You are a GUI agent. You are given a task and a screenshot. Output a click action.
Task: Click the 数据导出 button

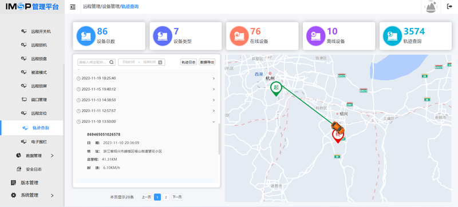(207, 62)
